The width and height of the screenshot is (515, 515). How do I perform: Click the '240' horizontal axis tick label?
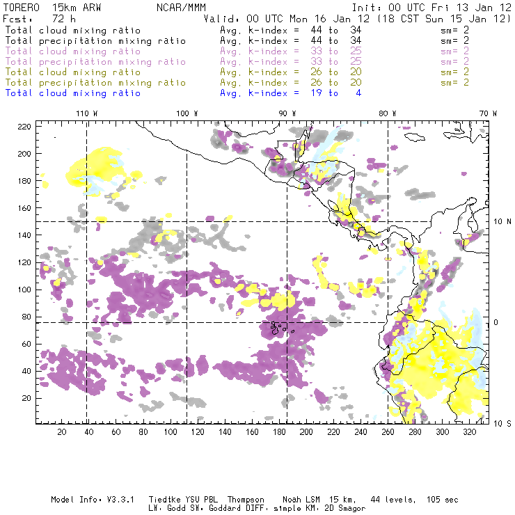pyautogui.click(x=360, y=432)
